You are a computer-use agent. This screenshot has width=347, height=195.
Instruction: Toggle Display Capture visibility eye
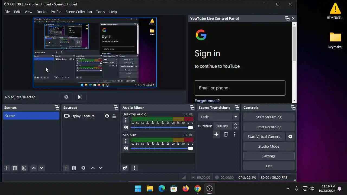[x=107, y=116]
